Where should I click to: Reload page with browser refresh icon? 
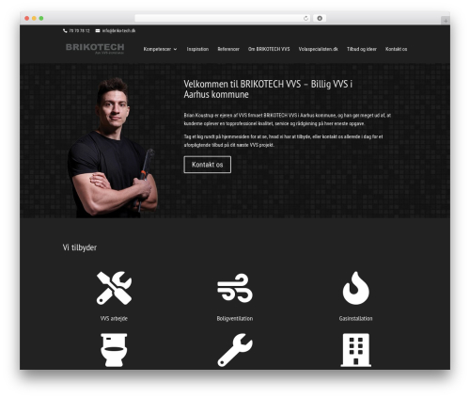pyautogui.click(x=305, y=18)
